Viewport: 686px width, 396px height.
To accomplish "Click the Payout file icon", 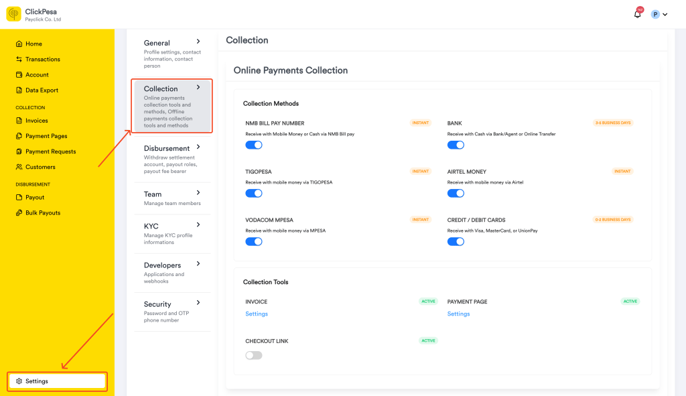I will click(x=19, y=198).
